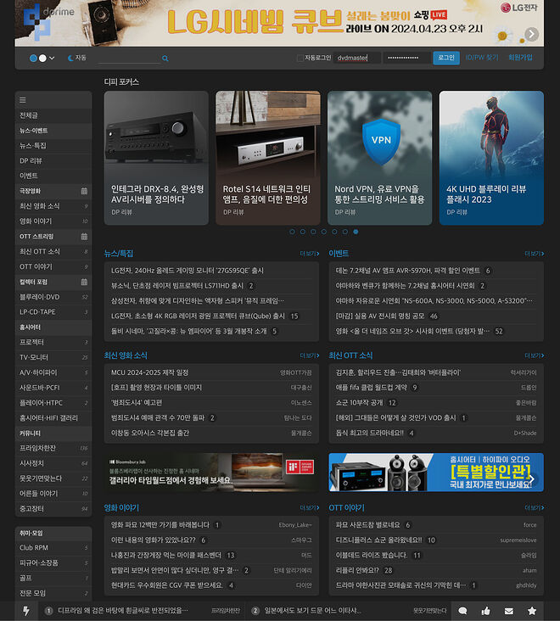
Task: Advance the 특별할인관 banner with its arrow
Action: [x=533, y=479]
